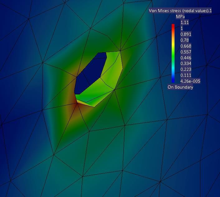Viewport: 220px width, 197px height.
Task: Click the legend value 0,891
Action: 186,34
